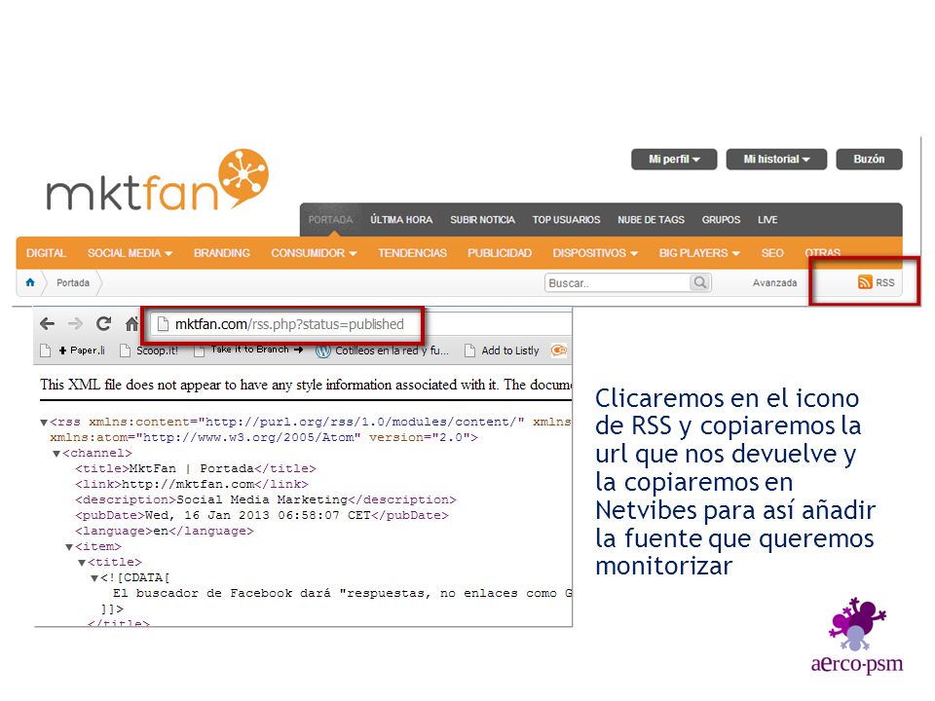Image resolution: width=935 pixels, height=701 pixels.
Task: Open Add to Listly bookmark
Action: [502, 350]
